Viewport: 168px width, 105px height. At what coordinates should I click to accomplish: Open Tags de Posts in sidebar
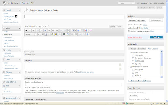point(9,41)
